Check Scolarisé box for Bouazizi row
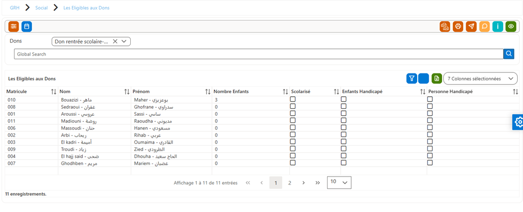Screen dimensions: 523x212 point(293,99)
